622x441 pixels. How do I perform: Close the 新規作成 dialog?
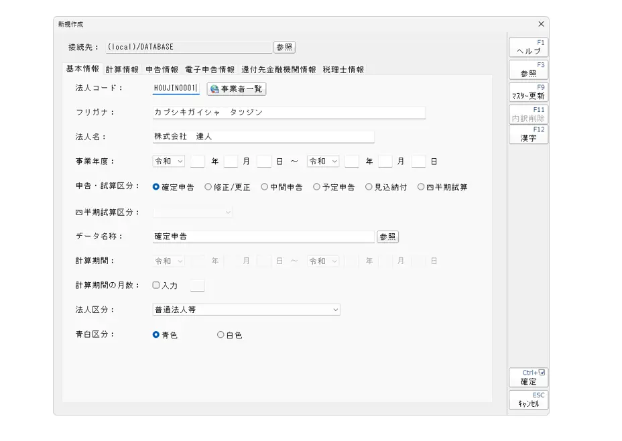tap(541, 24)
